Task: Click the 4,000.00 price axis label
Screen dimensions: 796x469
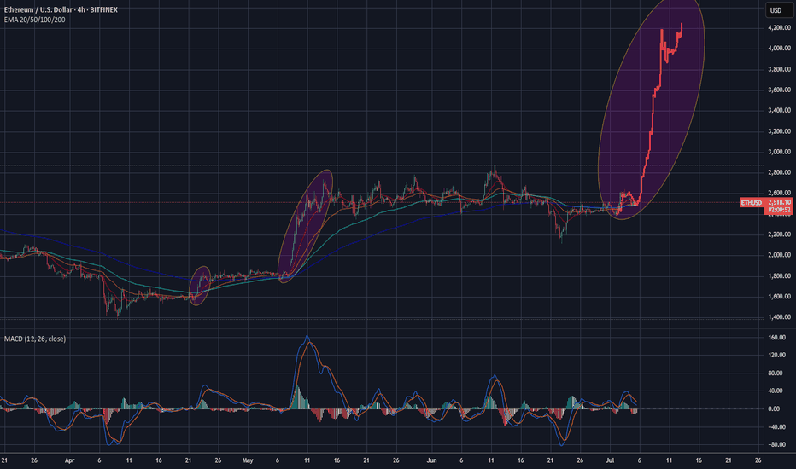Action: 779,48
